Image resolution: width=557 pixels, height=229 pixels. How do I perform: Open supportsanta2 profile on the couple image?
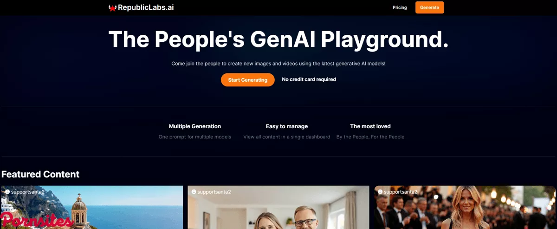coord(214,191)
